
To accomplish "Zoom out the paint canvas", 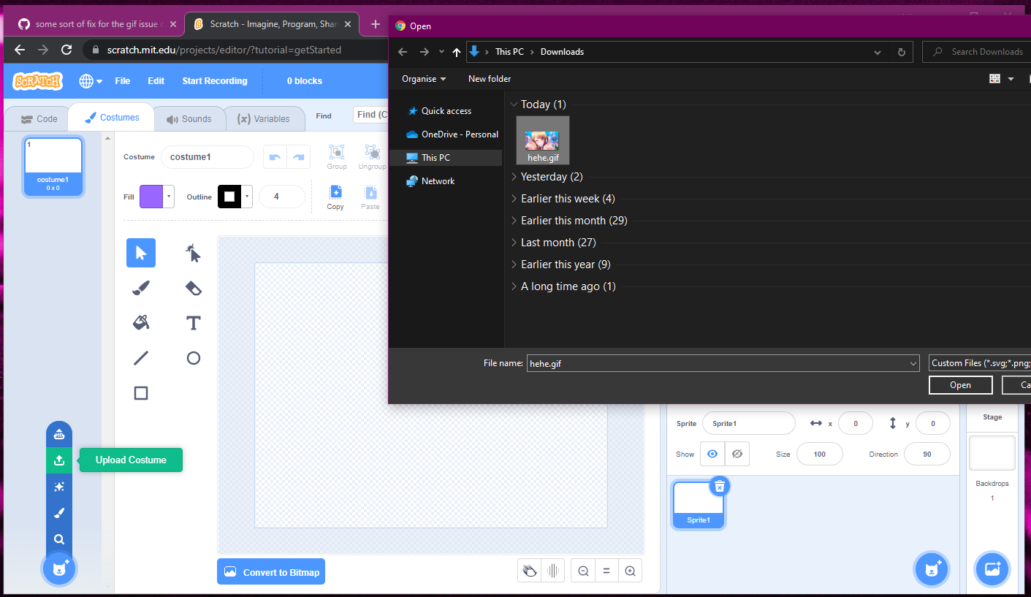I will point(583,571).
